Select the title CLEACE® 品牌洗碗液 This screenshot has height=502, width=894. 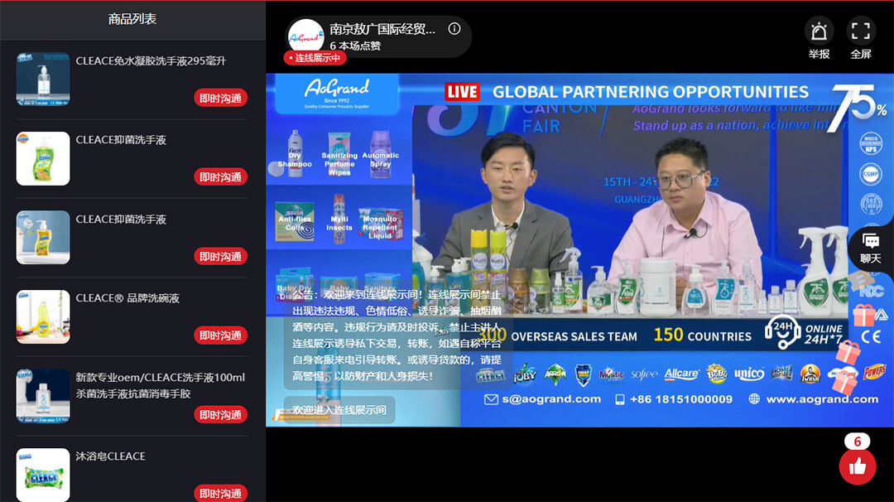[x=127, y=298]
